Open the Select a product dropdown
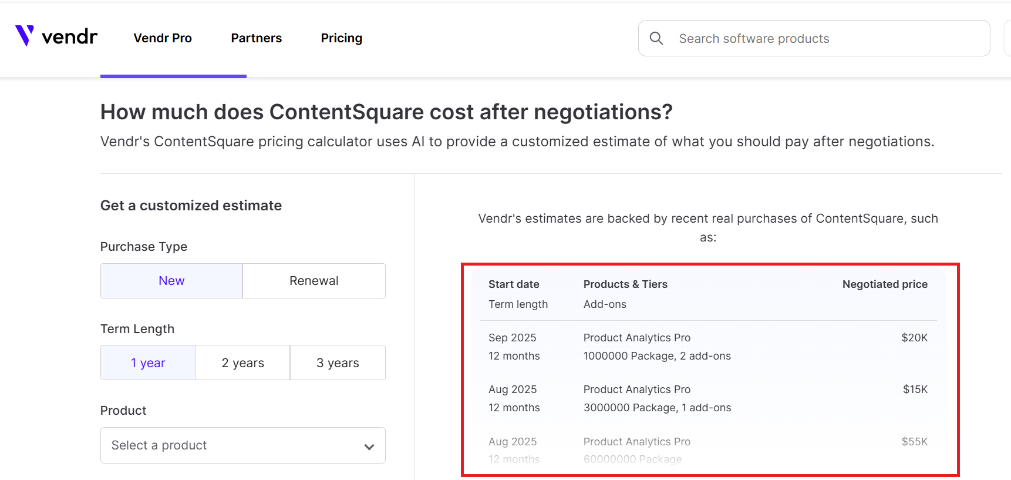The width and height of the screenshot is (1011, 480). coord(235,445)
